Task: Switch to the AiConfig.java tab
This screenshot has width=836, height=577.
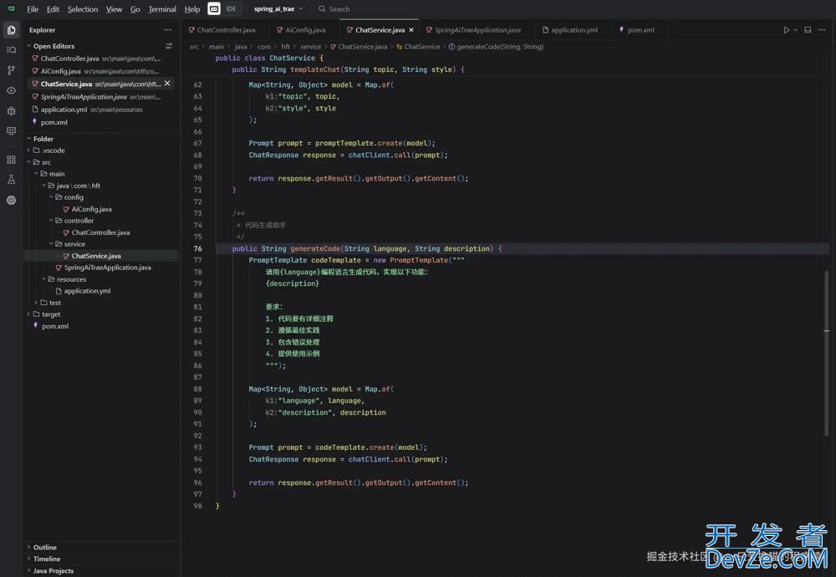Action: click(x=305, y=30)
